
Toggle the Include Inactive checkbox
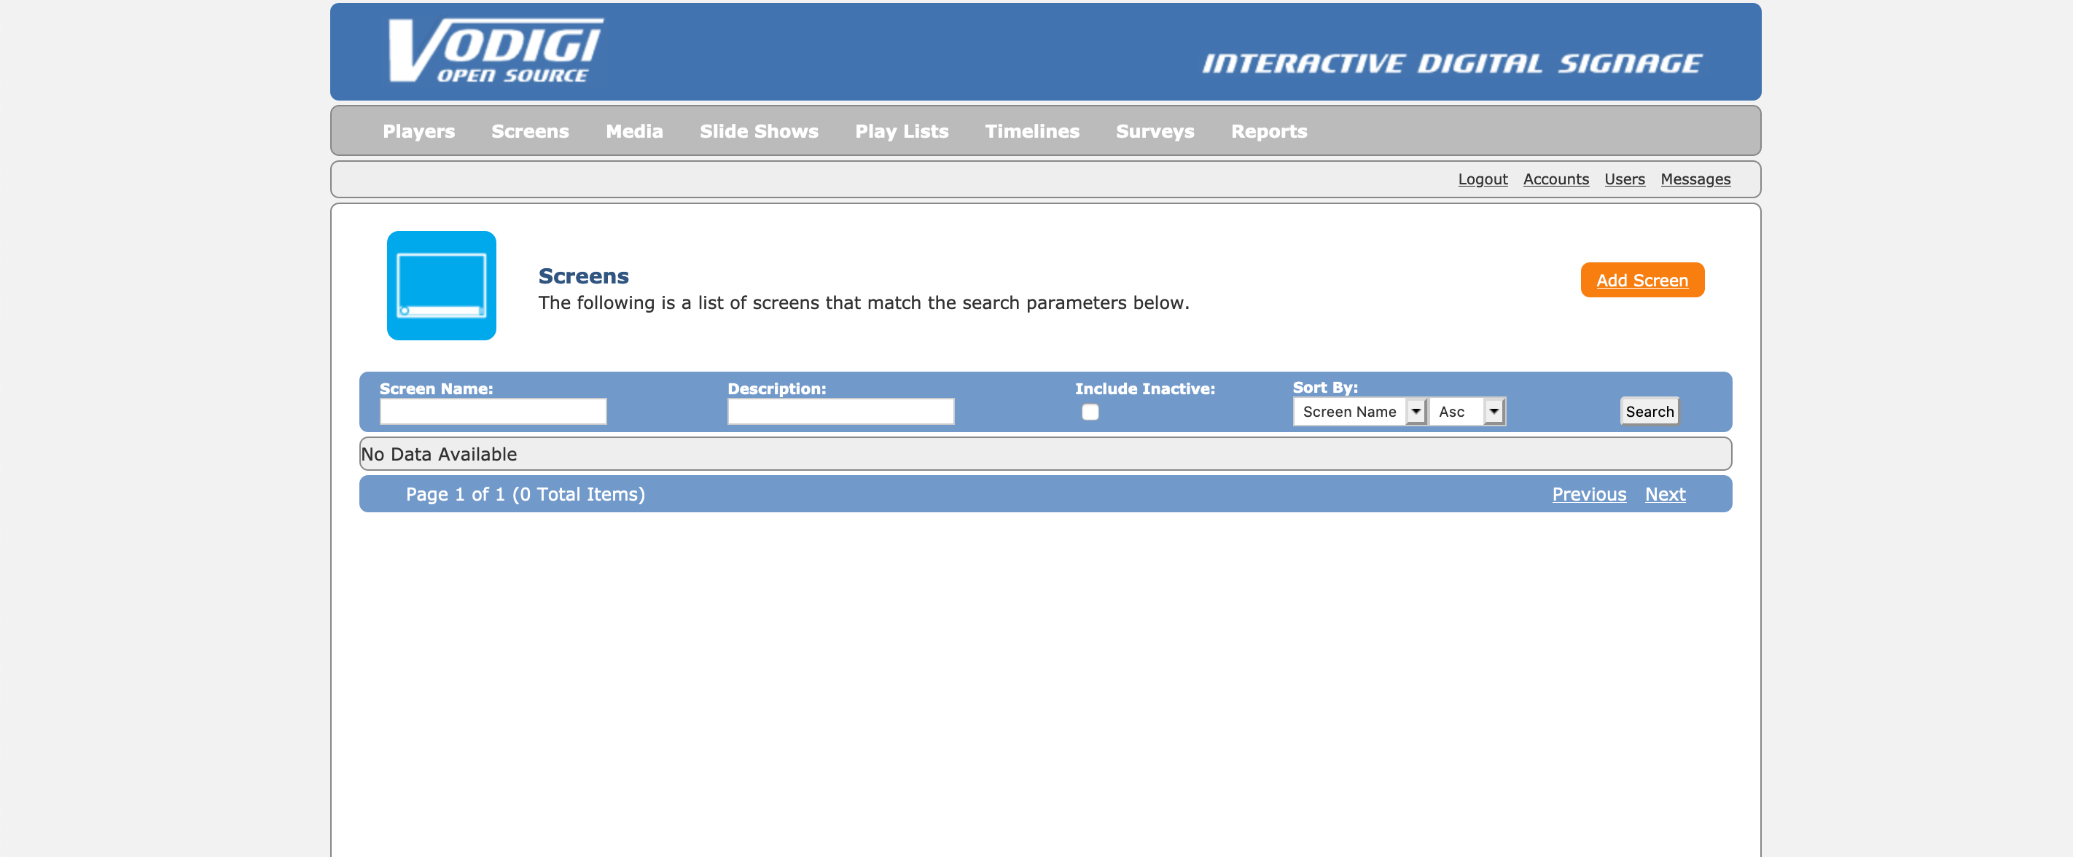[x=1090, y=412]
